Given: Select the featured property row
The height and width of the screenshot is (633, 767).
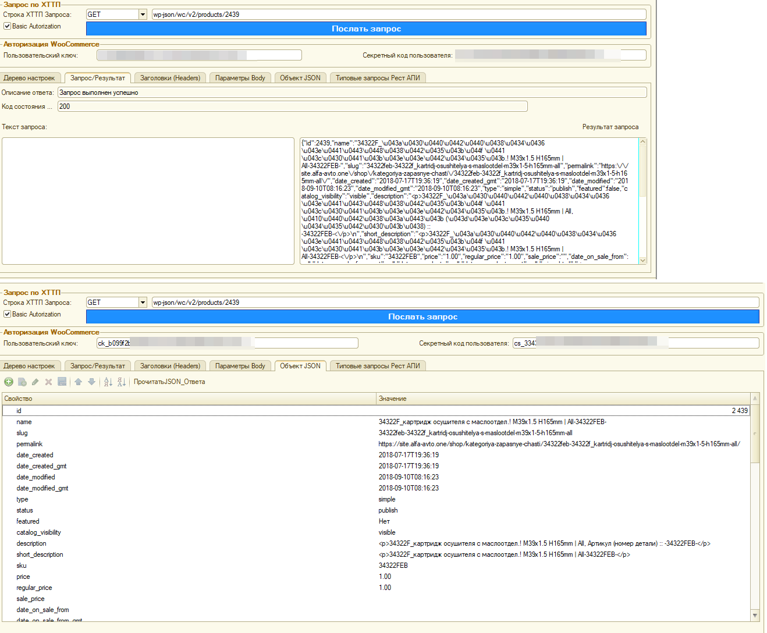Looking at the screenshot, I should pos(376,521).
